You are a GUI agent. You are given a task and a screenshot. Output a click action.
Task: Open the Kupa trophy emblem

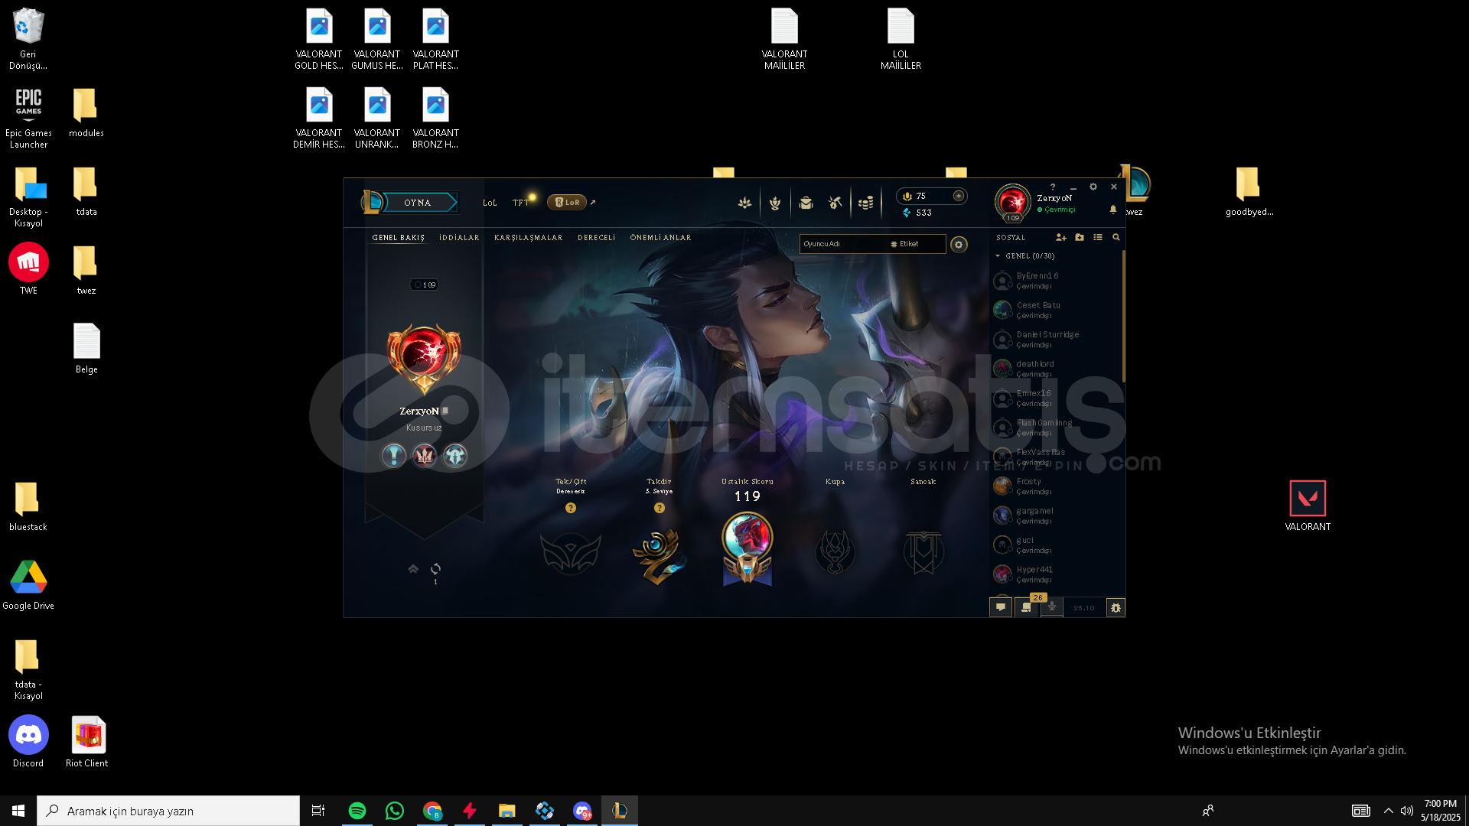(835, 552)
